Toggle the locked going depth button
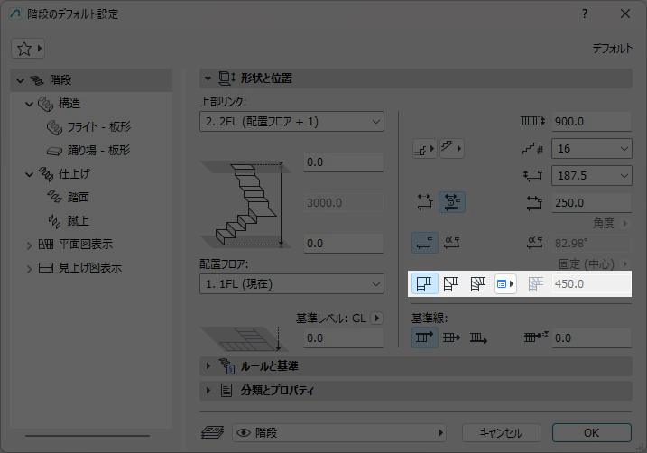The width and height of the screenshot is (647, 453). (451, 203)
